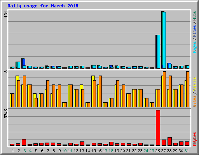Click the 8 axis maximum label
199x155 pixels.
[6, 71]
